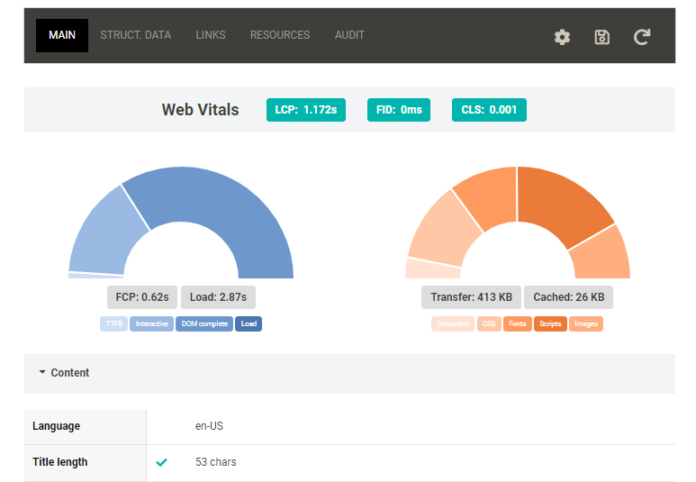The height and width of the screenshot is (482, 696).
Task: Toggle the CSS legend item
Action: [489, 323]
